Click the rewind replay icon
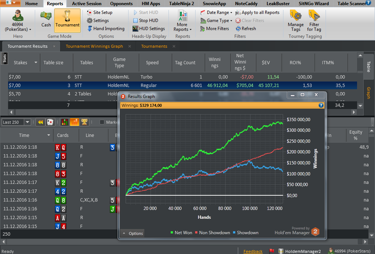This screenshot has height=254, width=375. coord(40,122)
